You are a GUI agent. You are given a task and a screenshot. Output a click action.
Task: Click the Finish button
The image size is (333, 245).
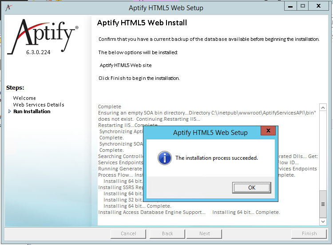(x=309, y=233)
